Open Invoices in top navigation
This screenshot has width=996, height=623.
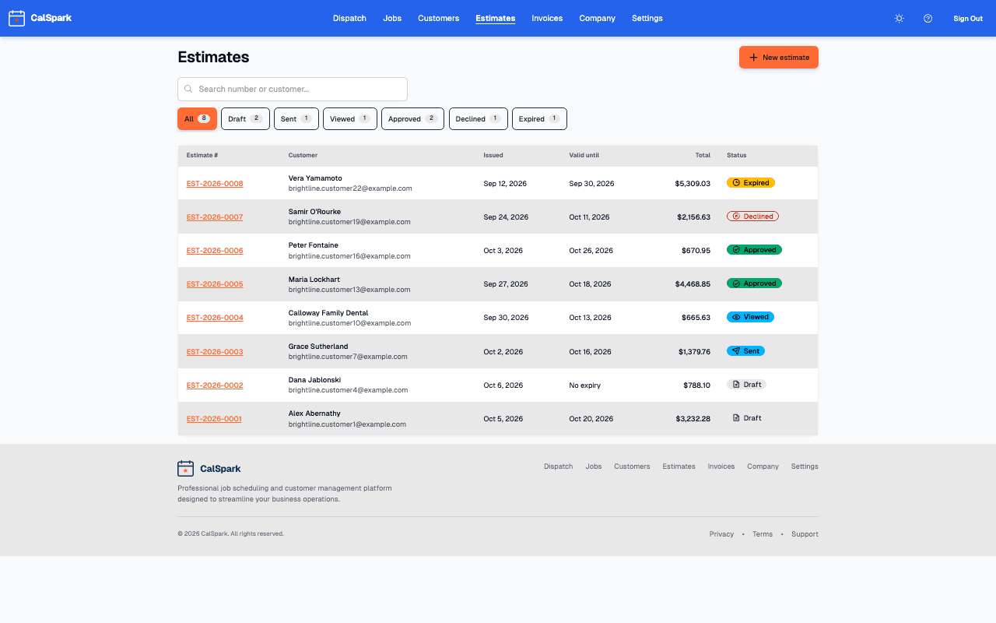point(547,18)
